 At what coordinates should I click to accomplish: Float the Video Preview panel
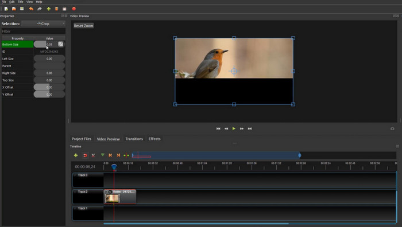point(395,16)
